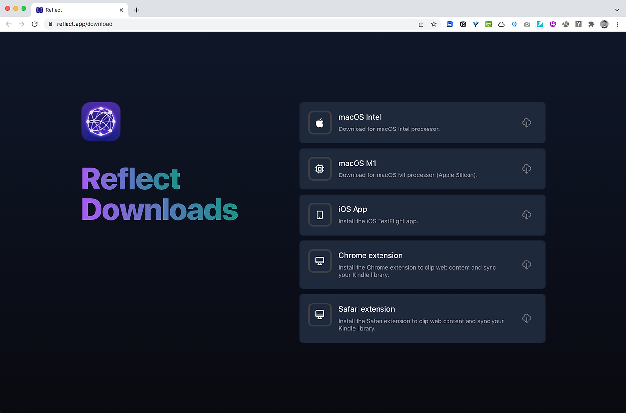Viewport: 626px width, 413px height.
Task: Open the blue sound waves extension icon
Action: (x=514, y=24)
